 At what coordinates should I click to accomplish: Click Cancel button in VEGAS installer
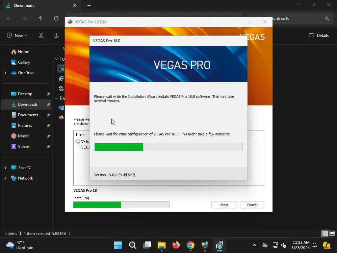coord(252,205)
